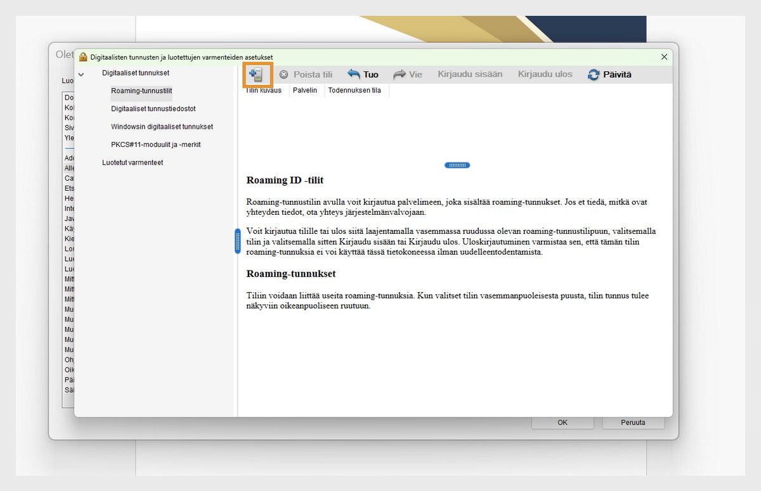Collapse the Digitaaliset tunnukset tree node

click(x=81, y=73)
